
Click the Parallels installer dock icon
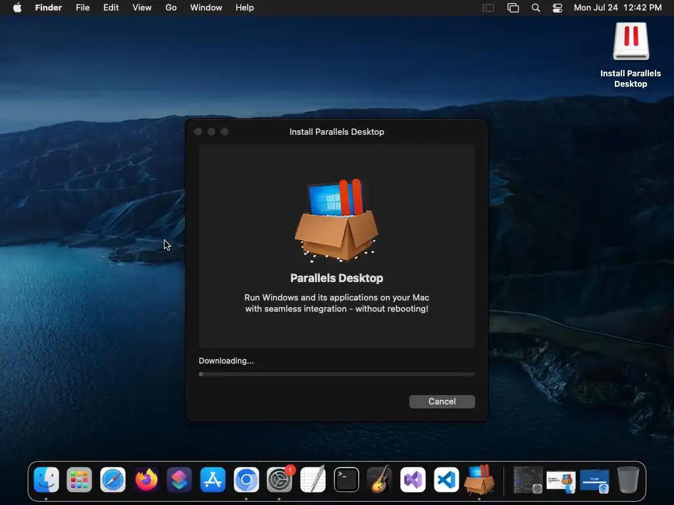point(479,479)
